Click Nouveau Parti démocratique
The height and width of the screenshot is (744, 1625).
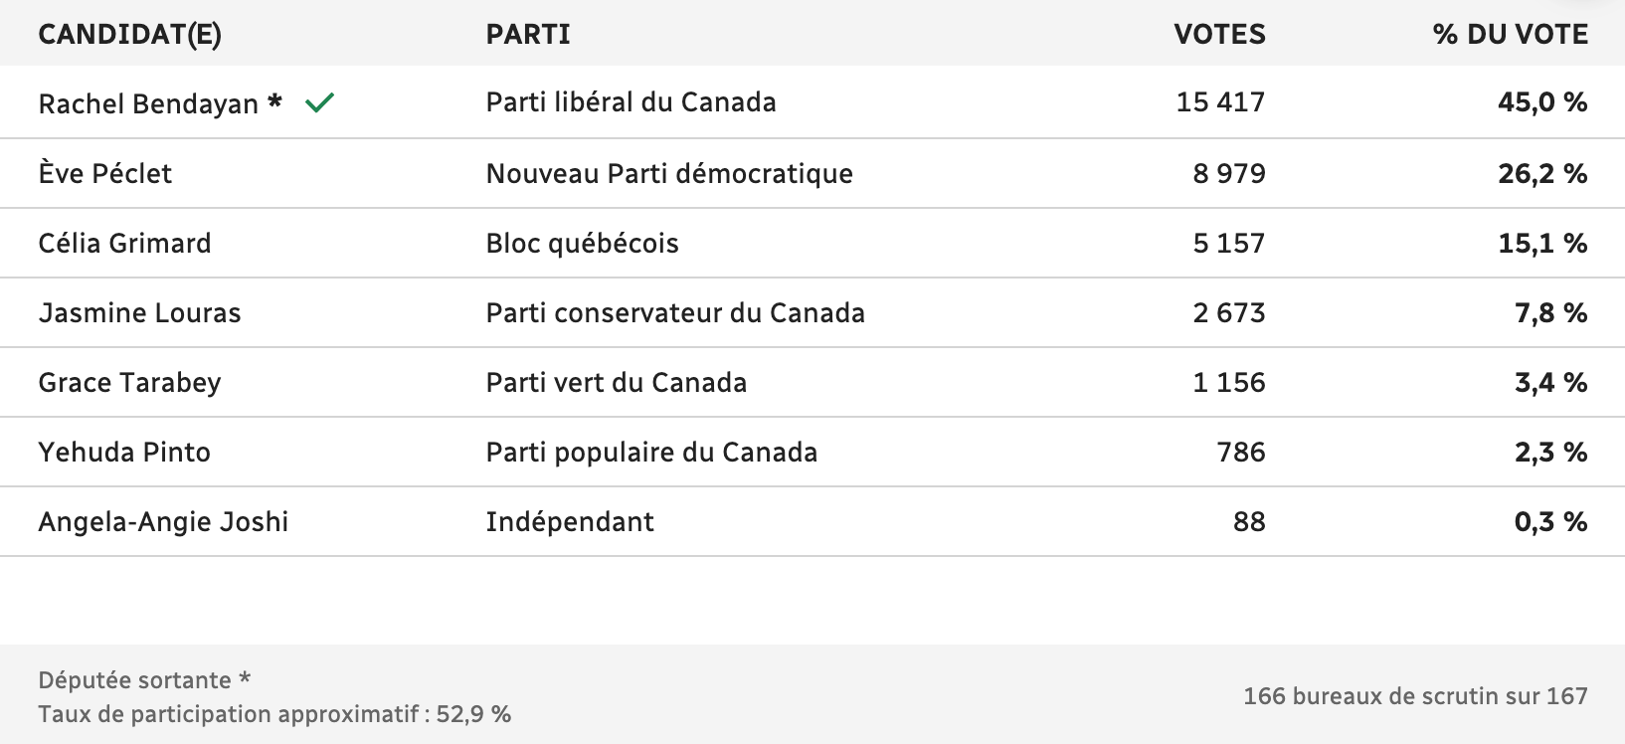pos(669,174)
